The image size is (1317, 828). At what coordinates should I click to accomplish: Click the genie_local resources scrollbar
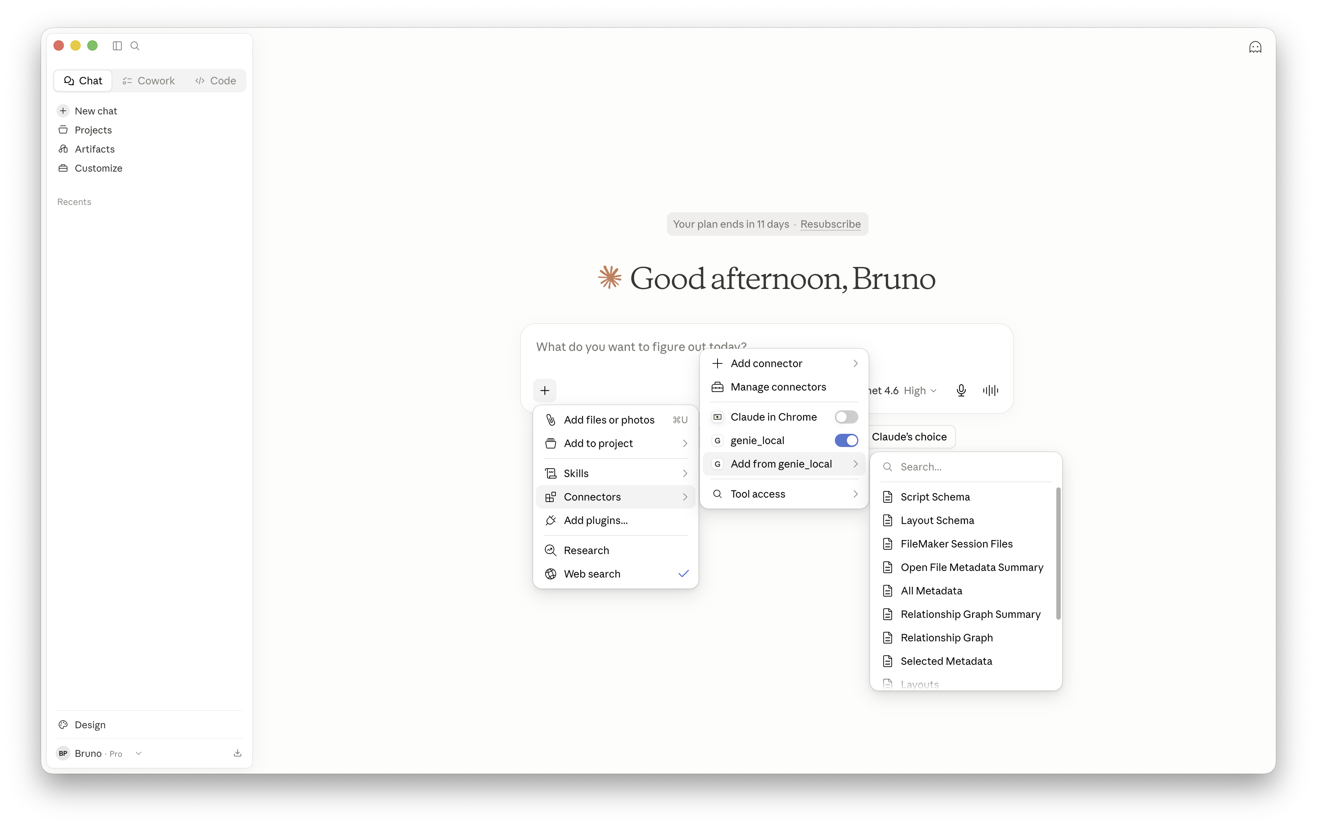[x=1058, y=553]
